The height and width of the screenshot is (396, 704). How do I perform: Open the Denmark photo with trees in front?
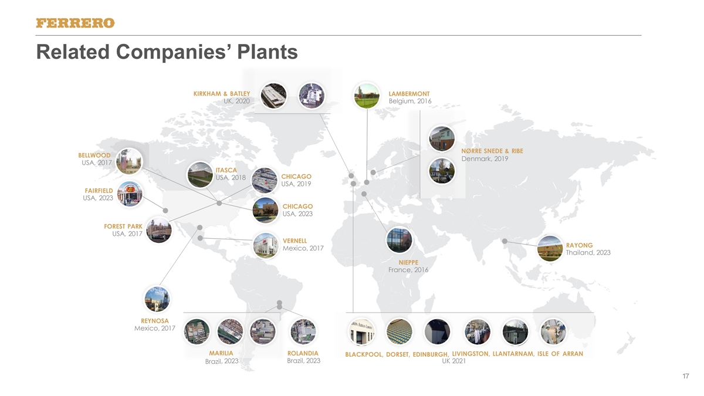tap(442, 171)
